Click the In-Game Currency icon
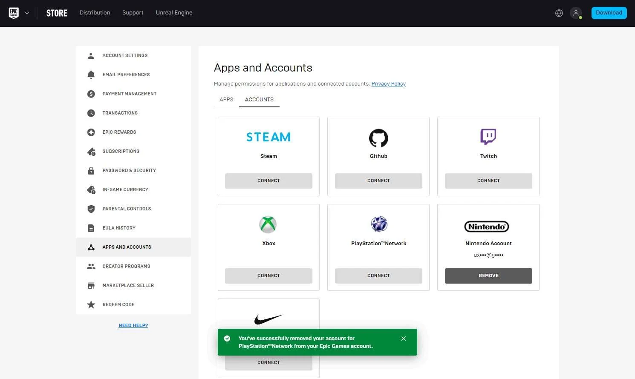 pos(91,190)
